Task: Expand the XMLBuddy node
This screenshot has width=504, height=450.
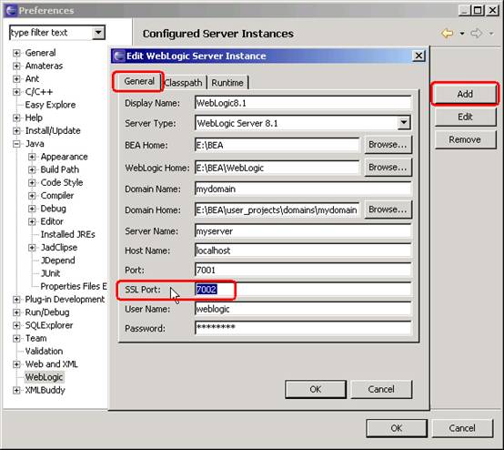Action: coord(16,391)
